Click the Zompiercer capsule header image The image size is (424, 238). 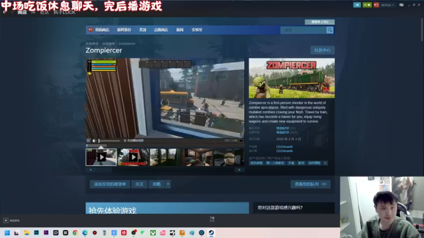tap(291, 78)
